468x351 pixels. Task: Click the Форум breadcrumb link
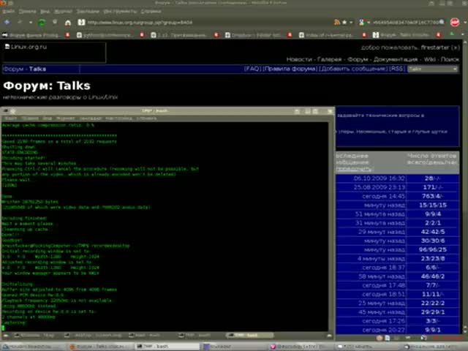[x=14, y=69]
